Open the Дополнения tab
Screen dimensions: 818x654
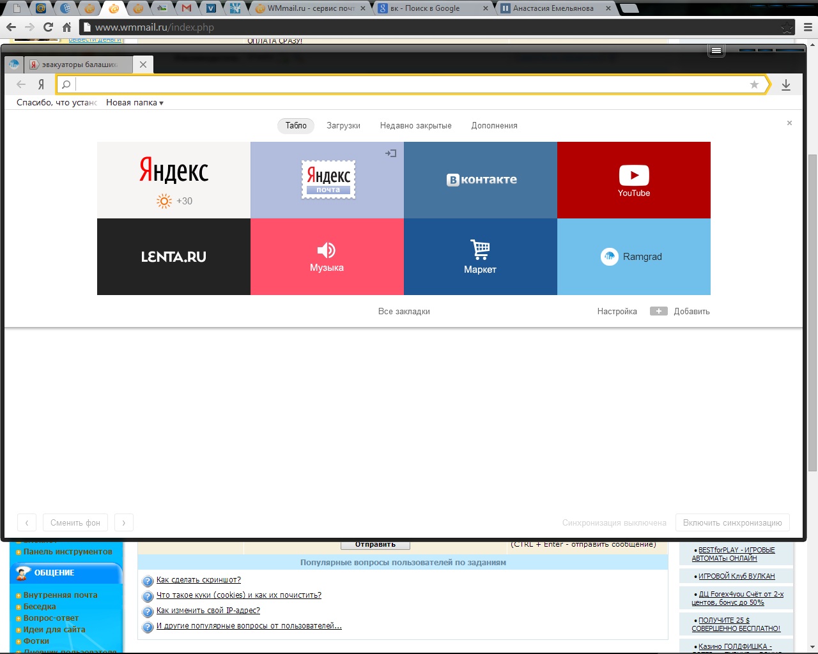coord(494,126)
